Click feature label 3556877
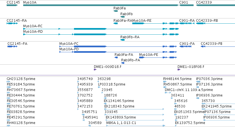Viewport: 235px width, 127px height. click(x=85, y=90)
